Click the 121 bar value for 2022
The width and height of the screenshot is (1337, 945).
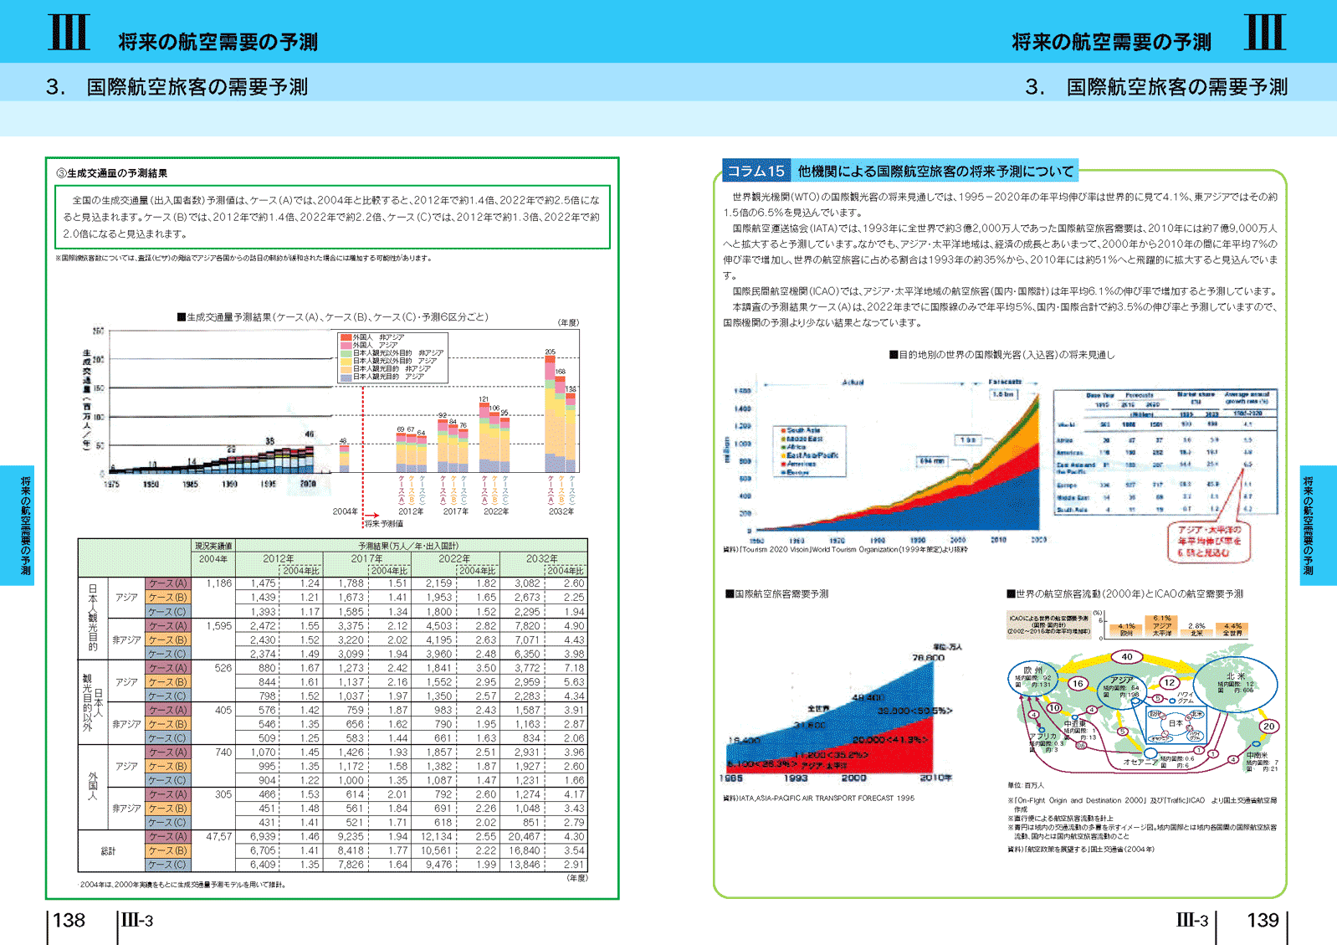pyautogui.click(x=484, y=399)
